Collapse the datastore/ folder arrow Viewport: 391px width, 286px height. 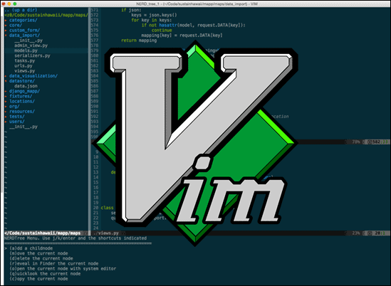[6, 81]
